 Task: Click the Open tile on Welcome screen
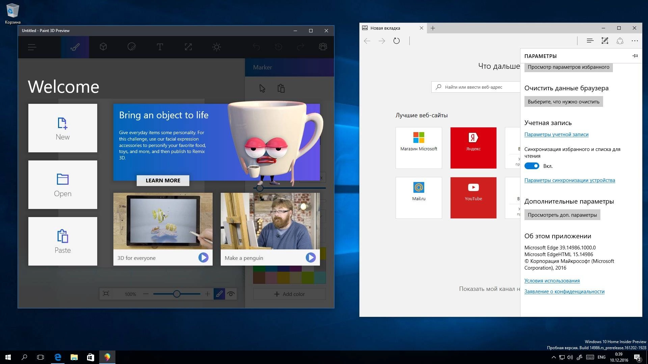(x=63, y=185)
